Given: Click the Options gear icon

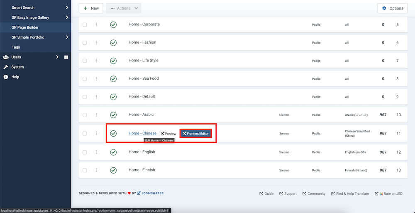Looking at the screenshot, I should (x=384, y=8).
